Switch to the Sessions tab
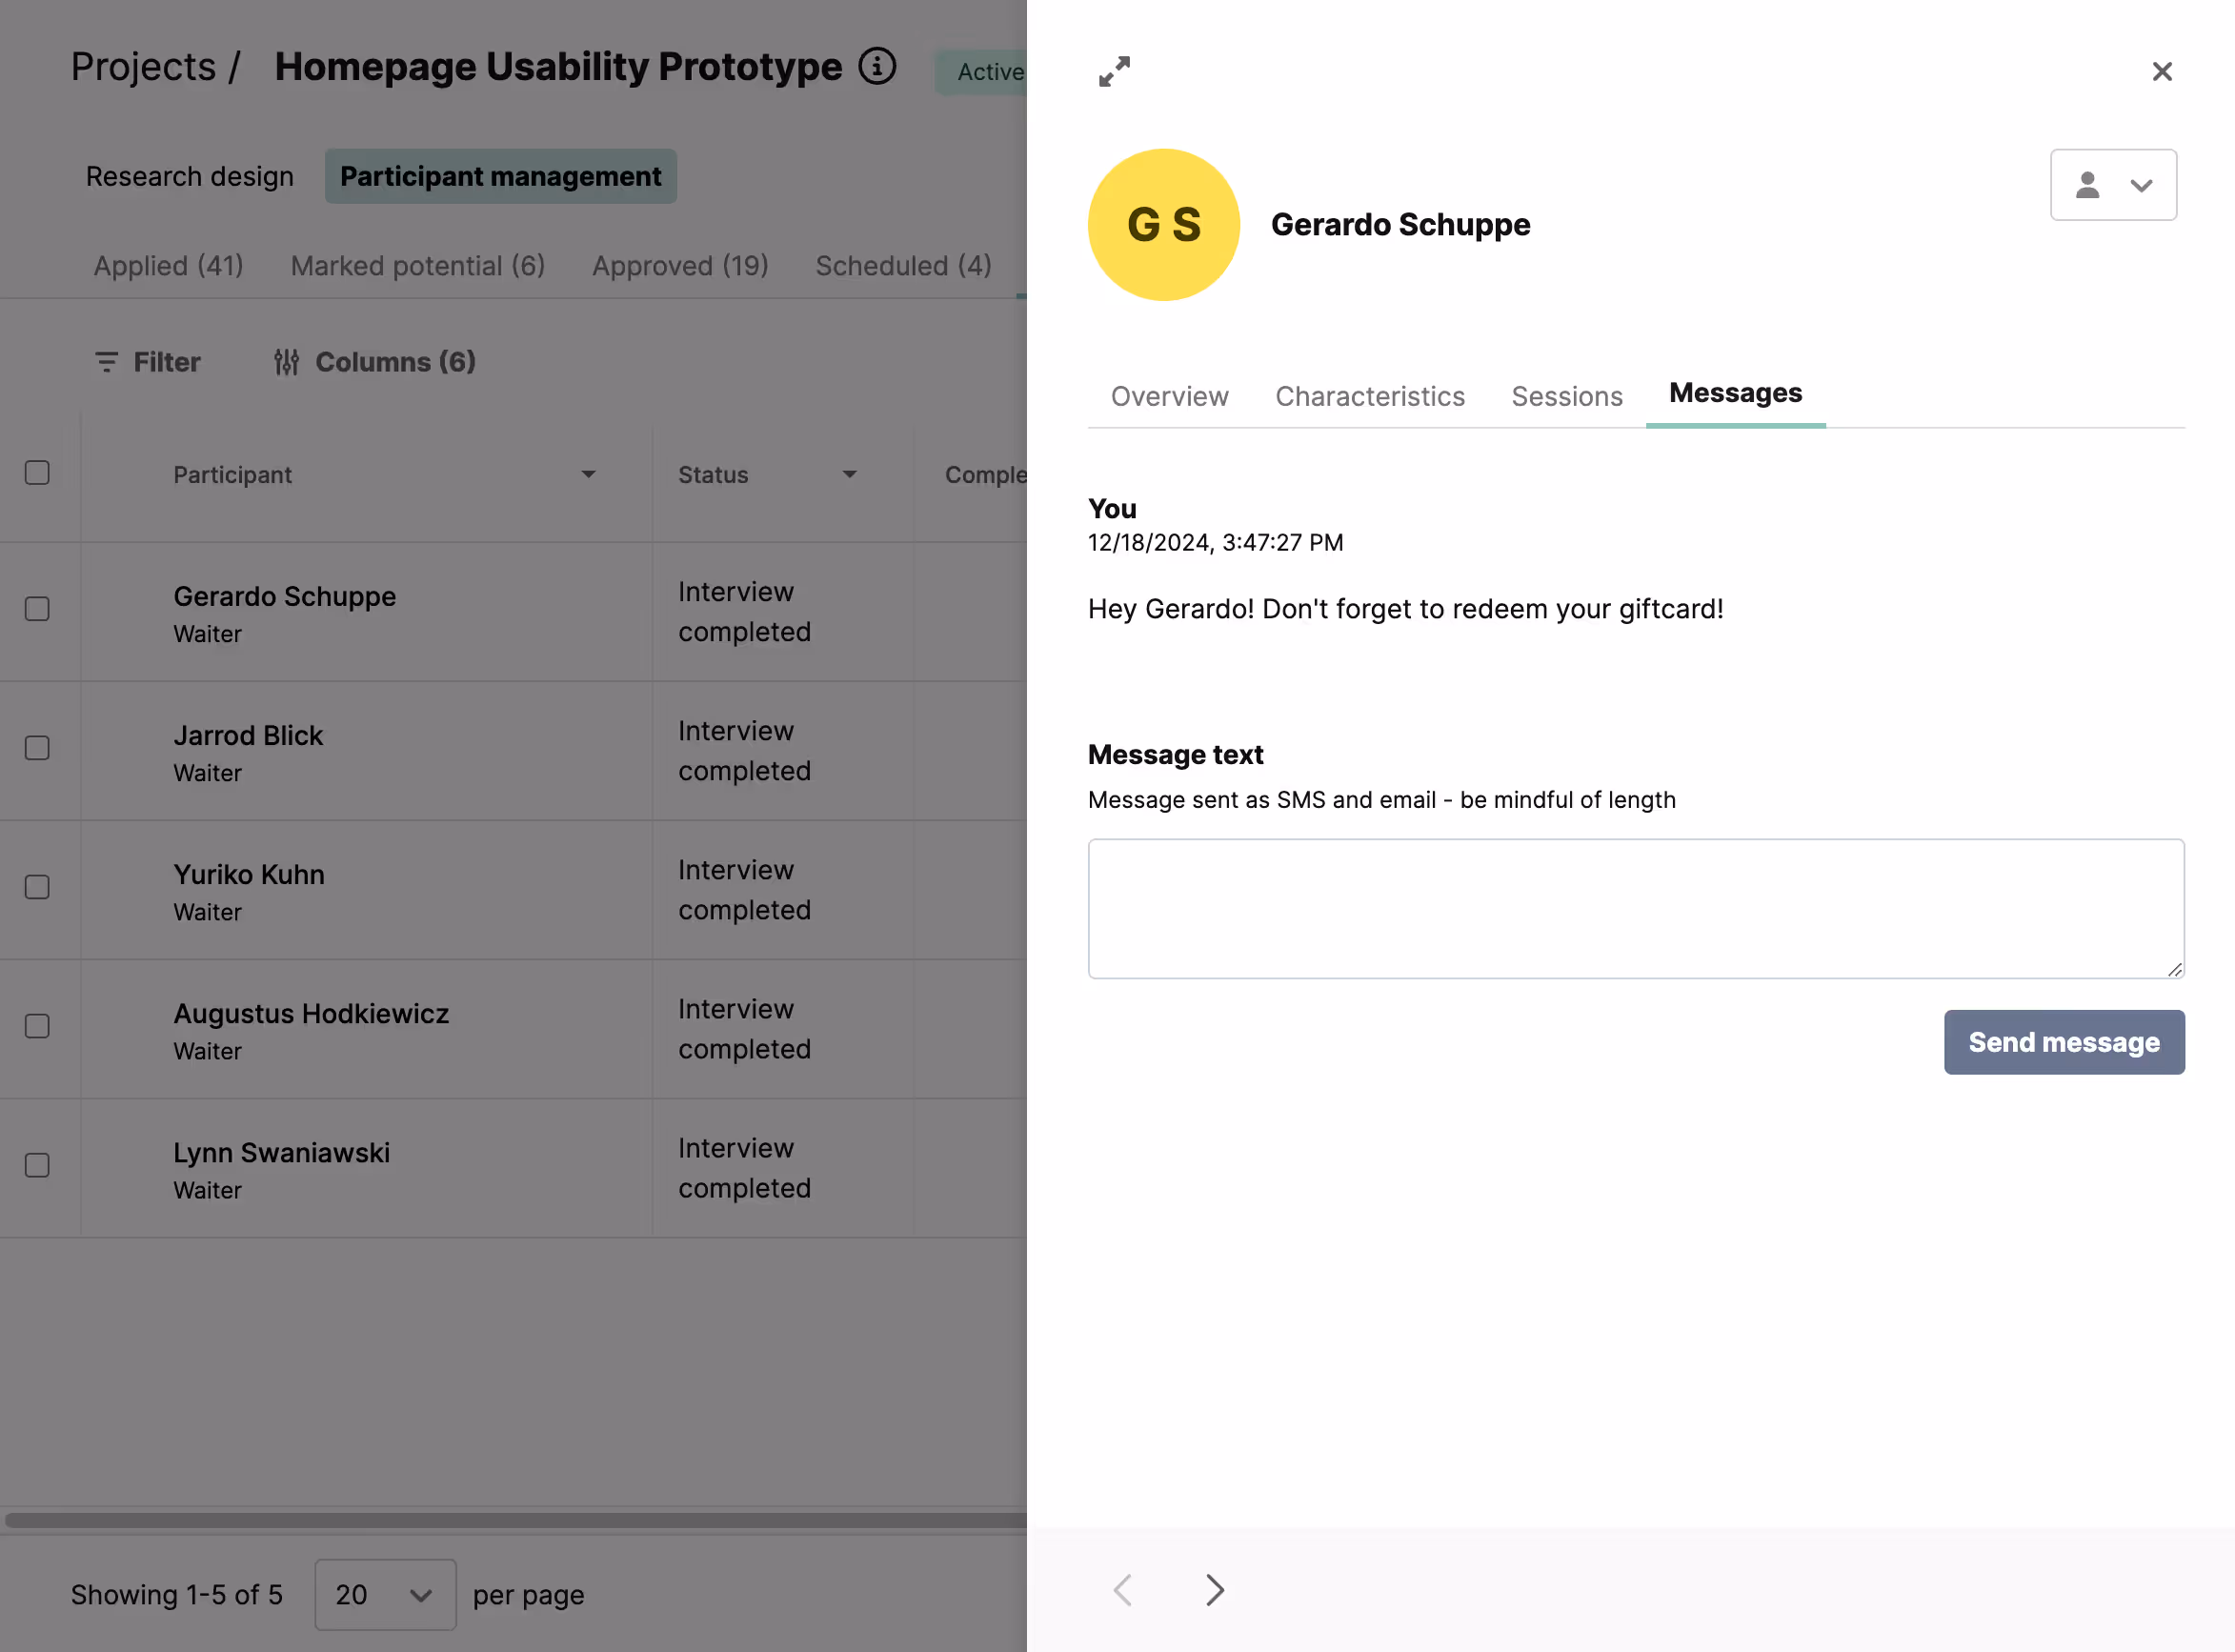 click(x=1566, y=396)
